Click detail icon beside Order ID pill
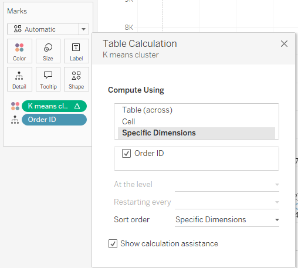 click(15, 120)
